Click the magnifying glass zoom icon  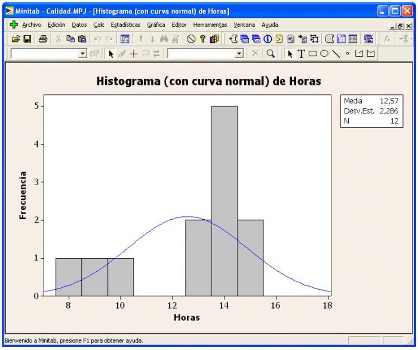(x=270, y=54)
